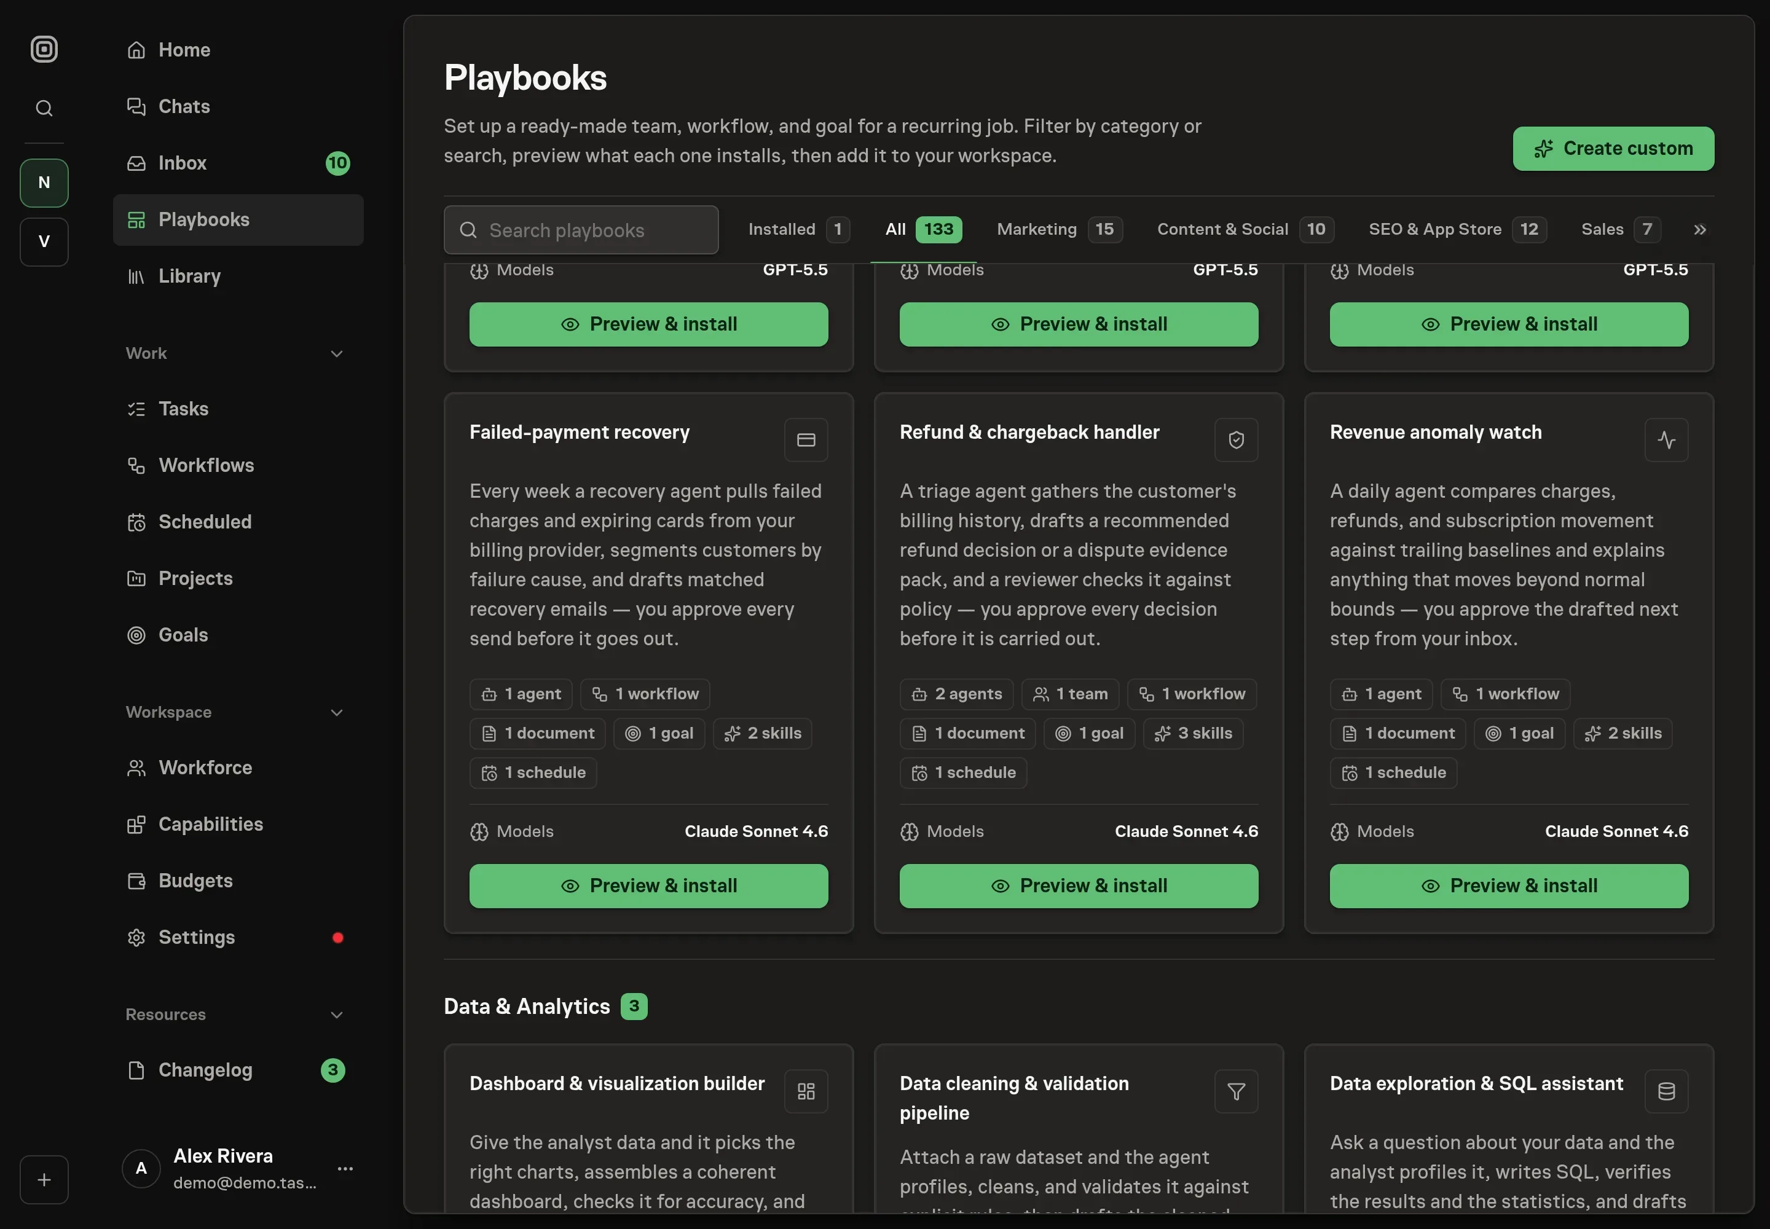
Task: Open Data exploration & SQL assistant title
Action: coord(1477,1084)
